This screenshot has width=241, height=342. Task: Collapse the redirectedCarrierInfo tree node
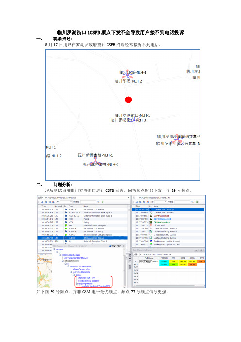click(71, 272)
